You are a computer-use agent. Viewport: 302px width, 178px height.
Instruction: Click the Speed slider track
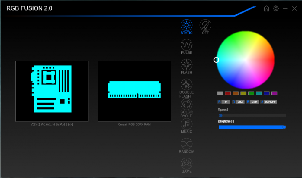click(252, 116)
